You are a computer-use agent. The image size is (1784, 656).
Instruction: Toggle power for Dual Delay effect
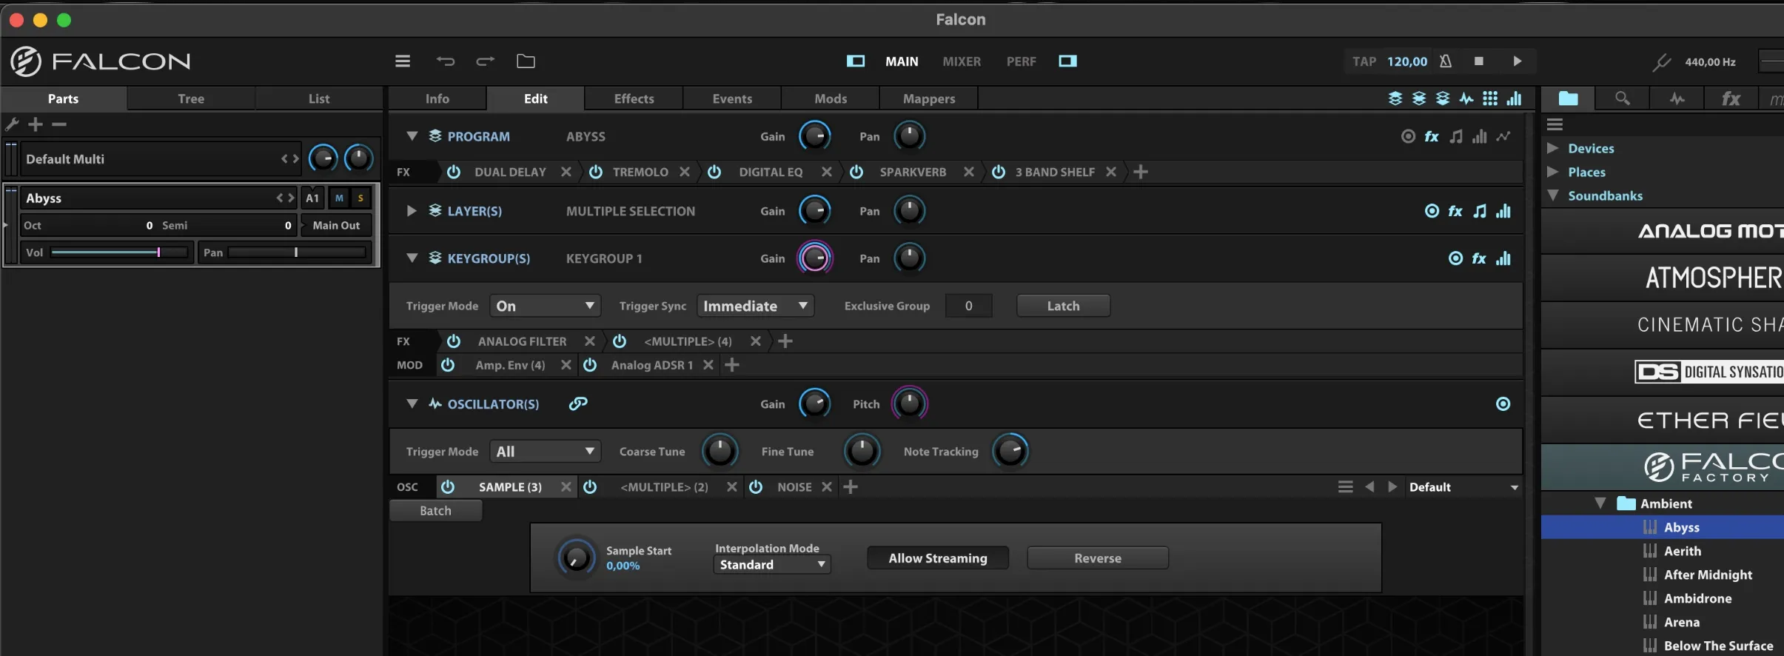[x=454, y=172]
